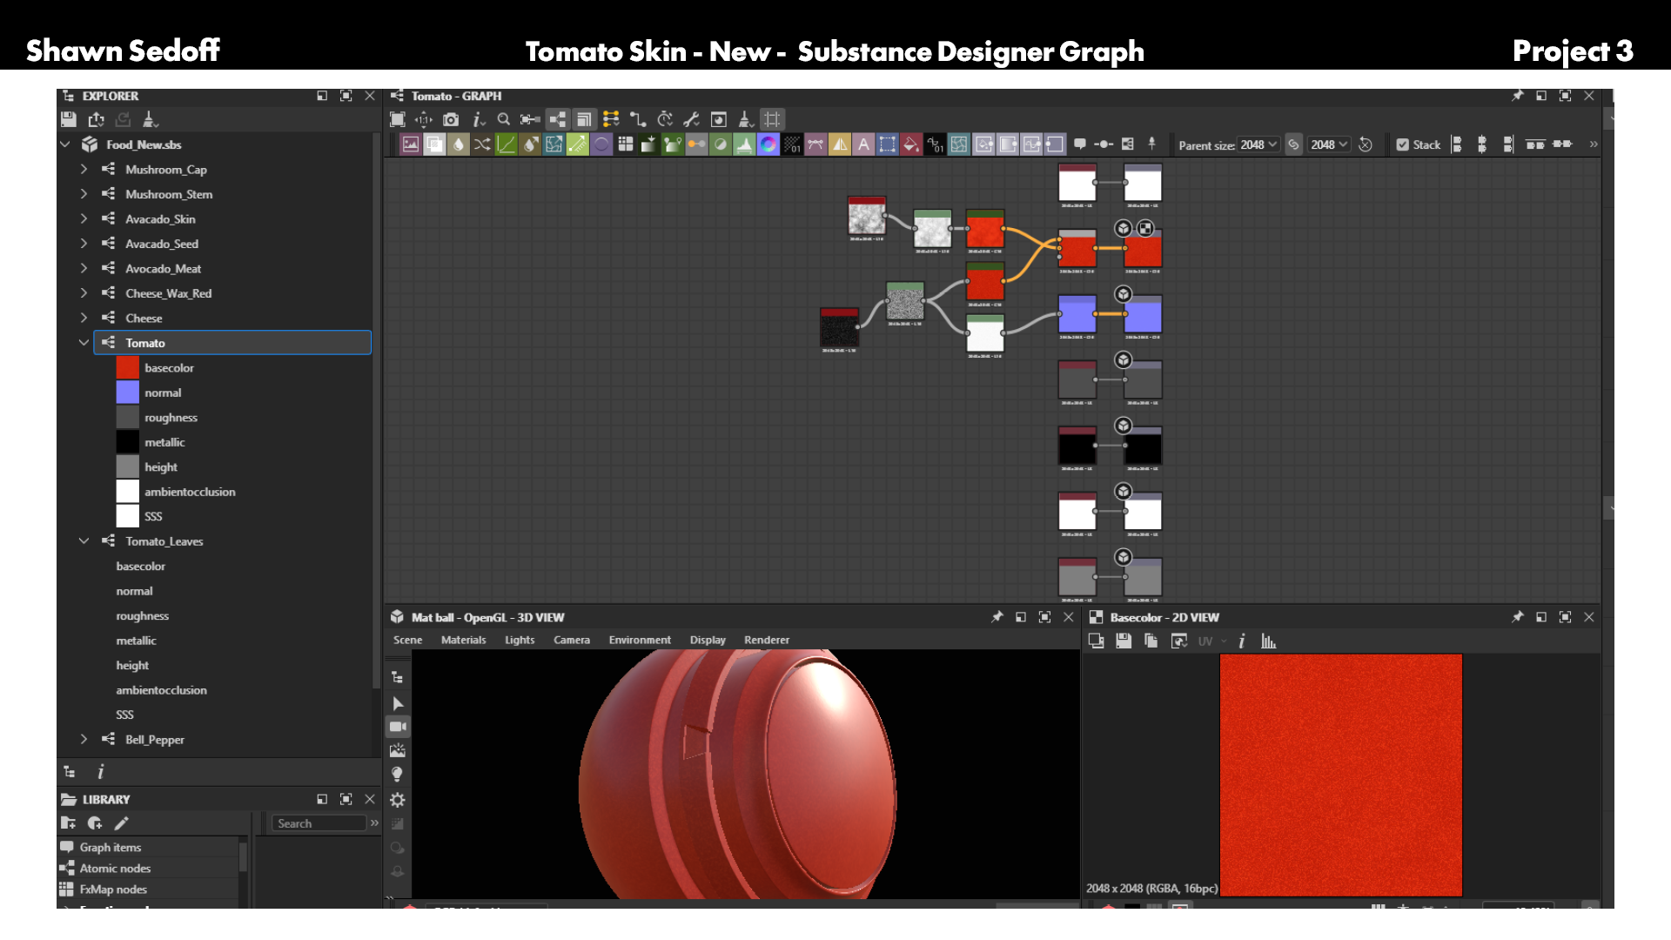This screenshot has height=940, width=1671.
Task: Add an HSL color wheel node
Action: (x=768, y=144)
